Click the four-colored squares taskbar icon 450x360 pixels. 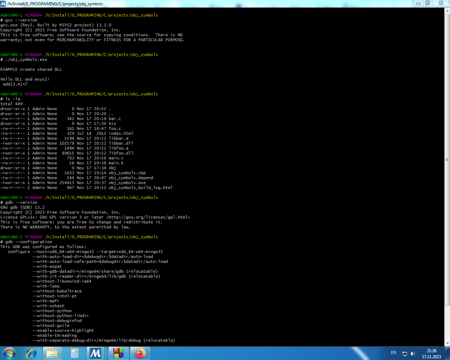point(119,353)
